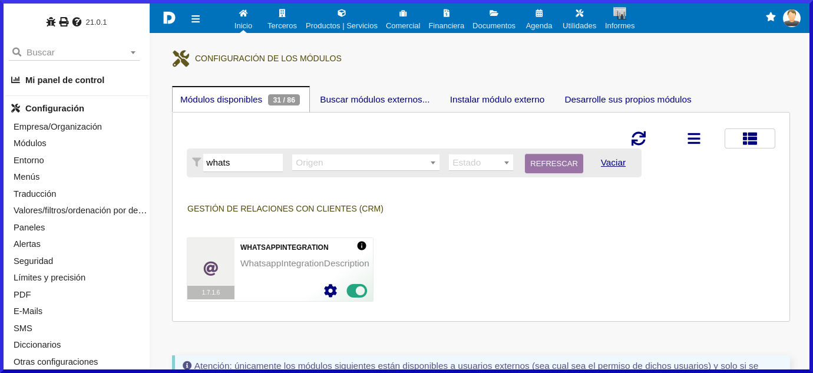Open the Agenda menu
The image size is (813, 373).
coord(539,19)
